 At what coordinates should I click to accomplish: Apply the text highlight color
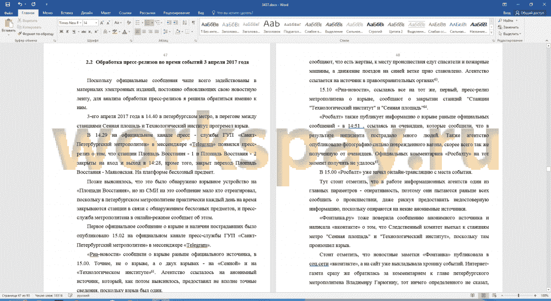115,31
